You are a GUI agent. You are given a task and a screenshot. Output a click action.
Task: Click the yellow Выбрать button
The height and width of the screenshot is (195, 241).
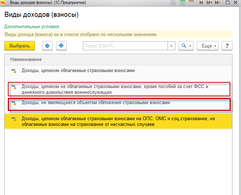click(x=20, y=46)
